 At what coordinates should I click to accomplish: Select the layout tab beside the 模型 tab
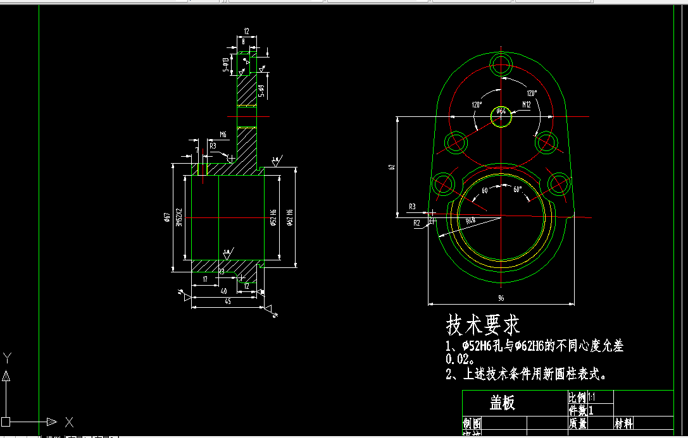click(x=76, y=435)
